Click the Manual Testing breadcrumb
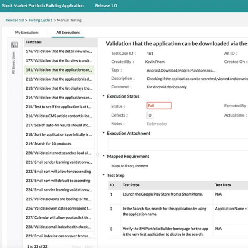 [x=69, y=20]
